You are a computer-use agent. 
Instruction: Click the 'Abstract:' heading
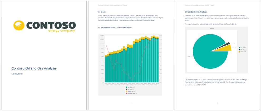point(102,12)
